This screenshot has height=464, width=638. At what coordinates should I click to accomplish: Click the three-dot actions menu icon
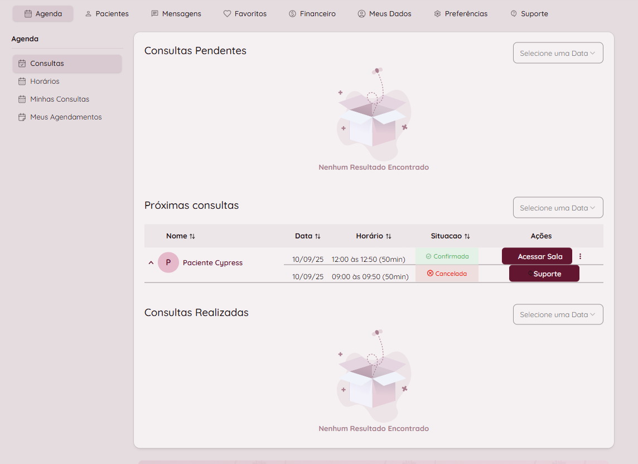[580, 256]
